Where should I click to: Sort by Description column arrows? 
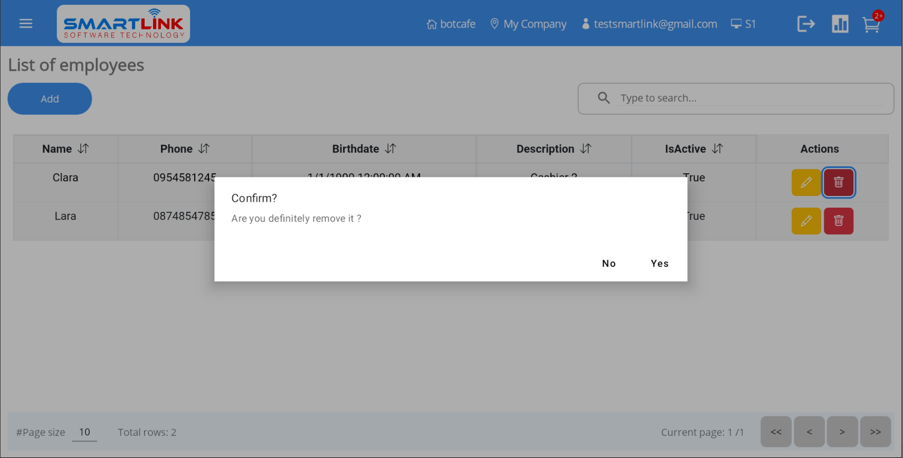[x=586, y=149]
